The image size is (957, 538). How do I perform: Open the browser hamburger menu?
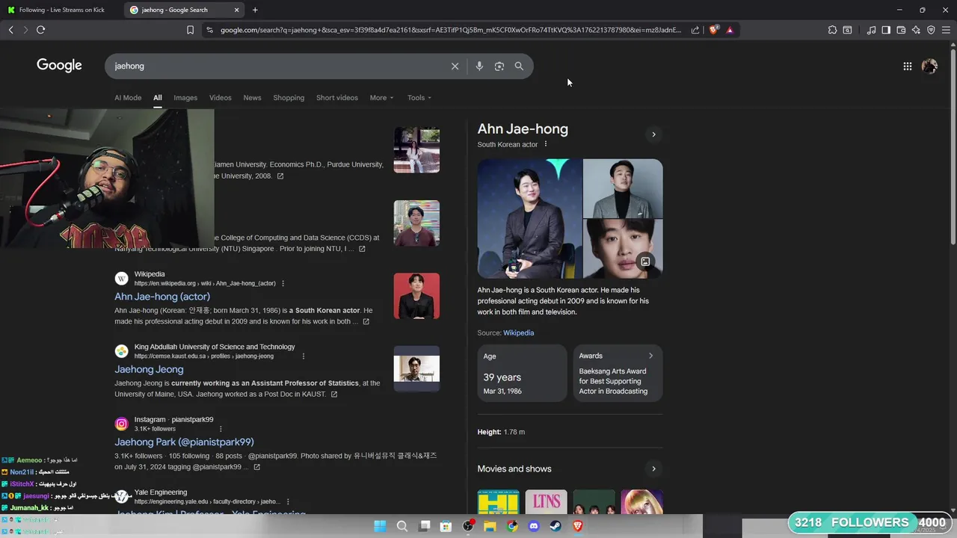coord(946,30)
